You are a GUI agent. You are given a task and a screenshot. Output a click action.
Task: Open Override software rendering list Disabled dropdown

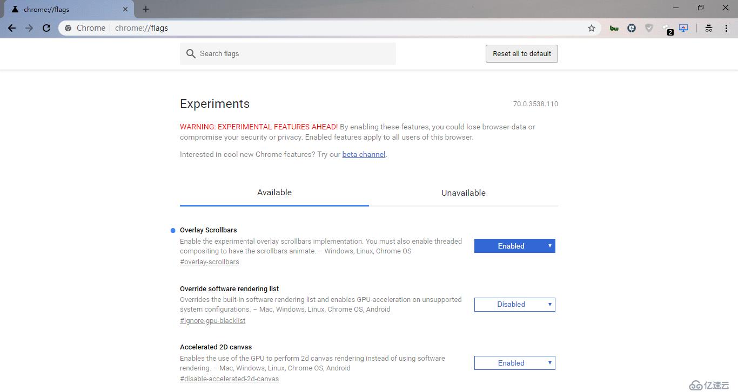pos(515,305)
